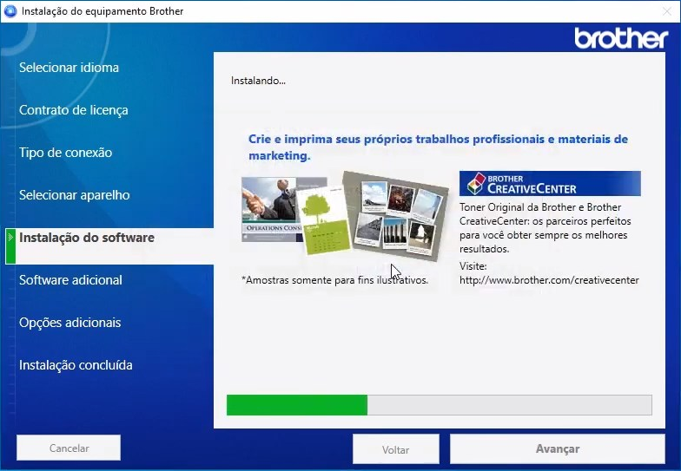The image size is (681, 471).
Task: Click the window title 'Instalação do equipamento Brother'
Action: point(102,11)
